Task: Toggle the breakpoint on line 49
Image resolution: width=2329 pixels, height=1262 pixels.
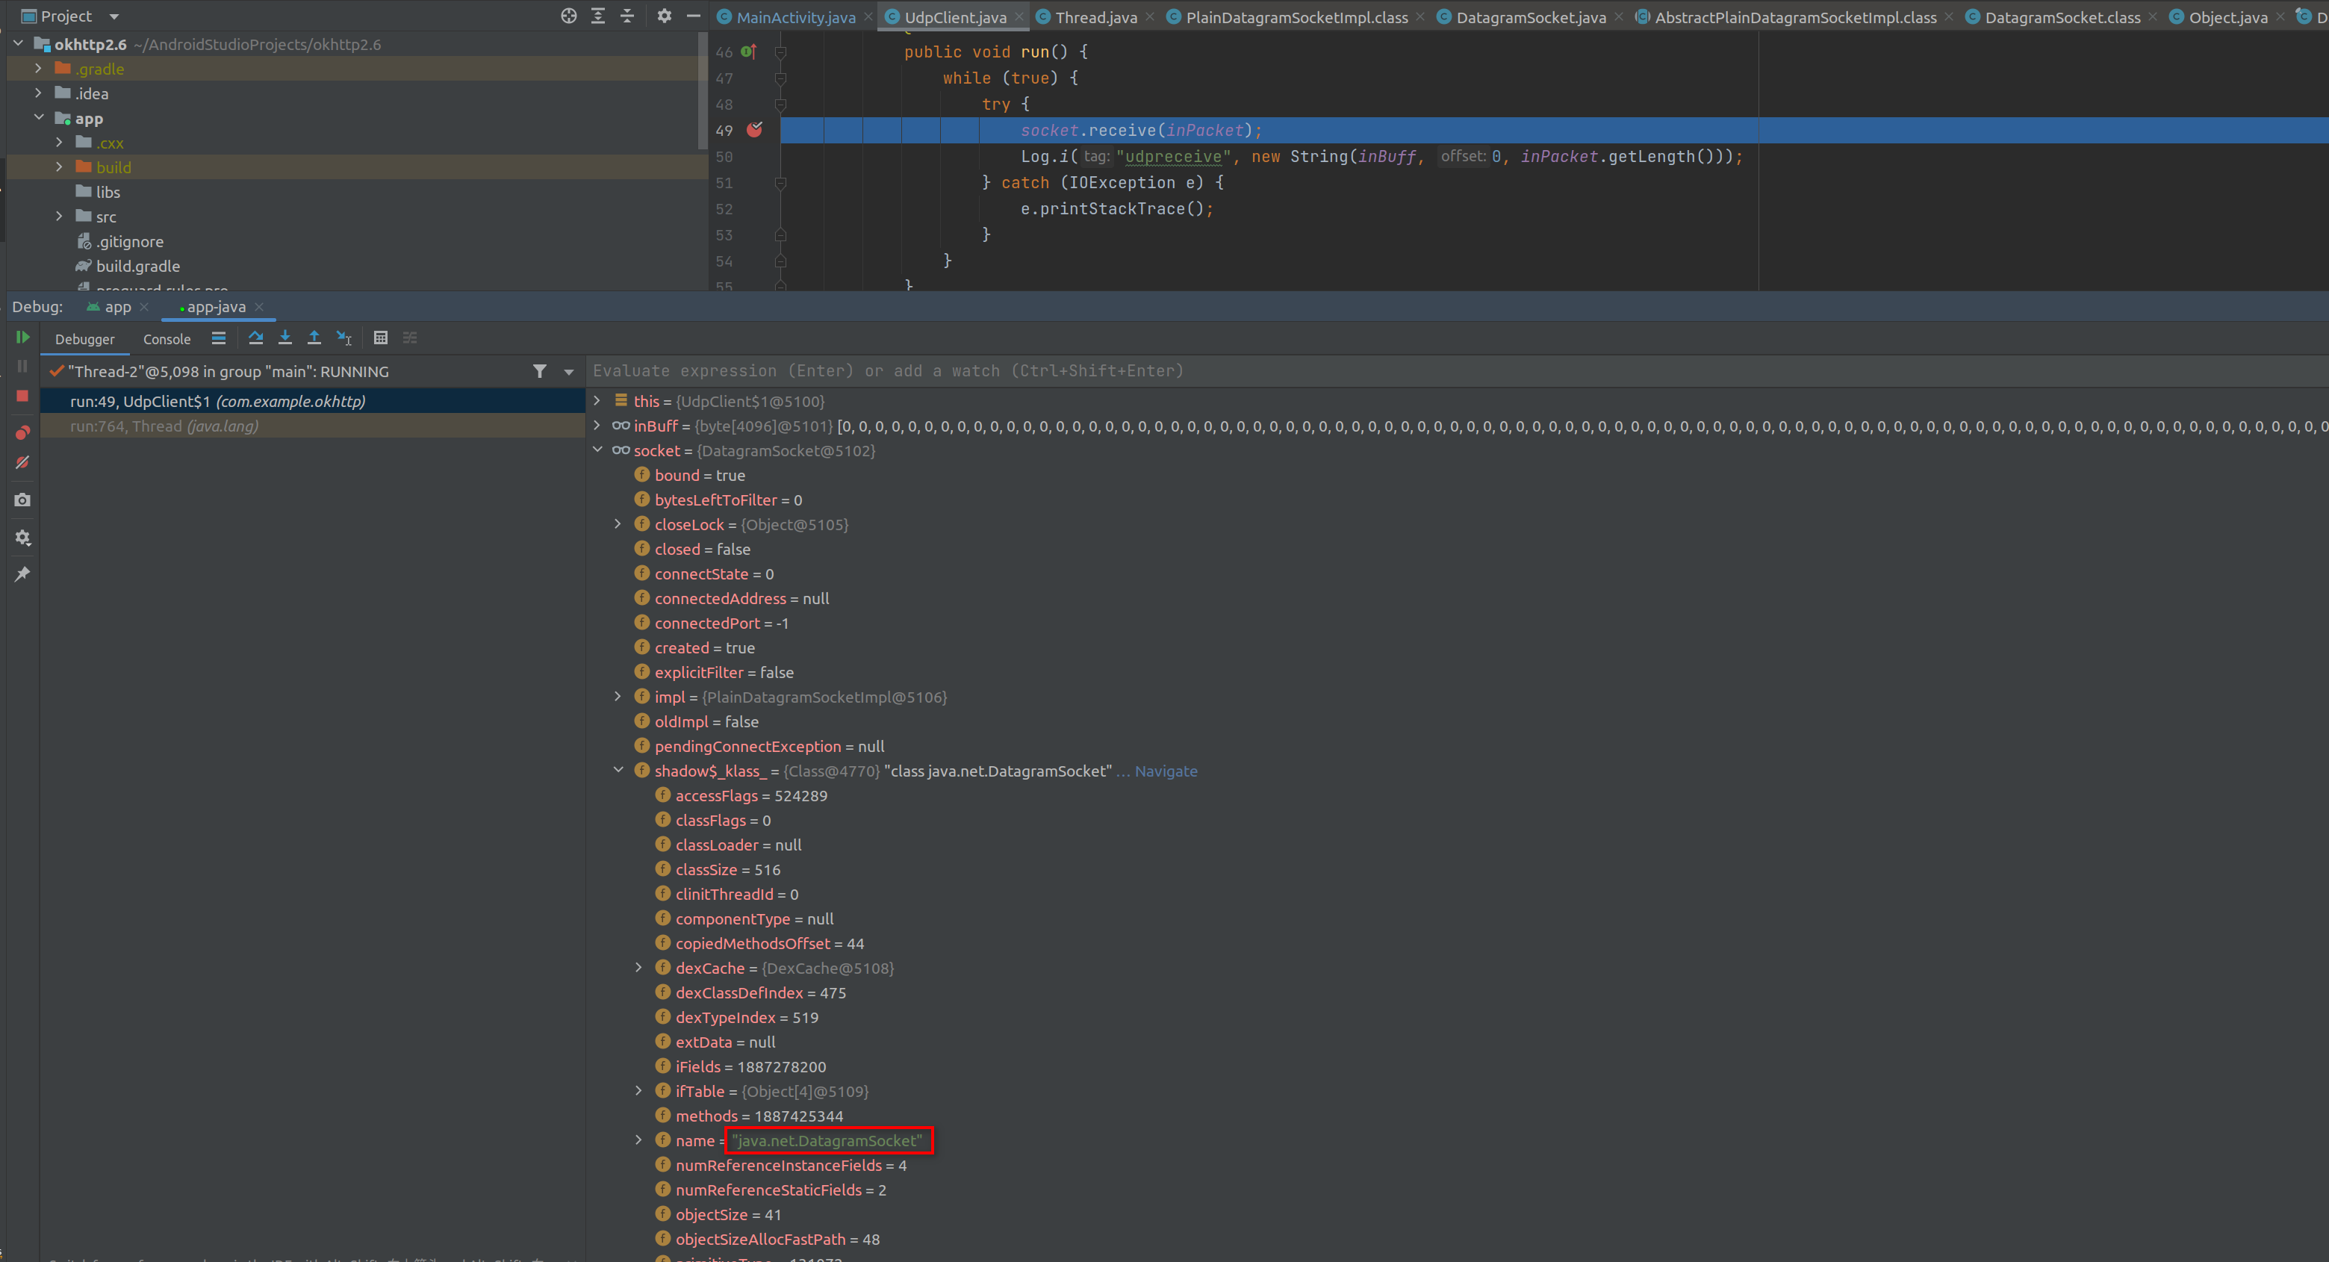Action: tap(754, 130)
